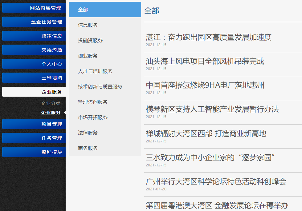Viewport: 302px width, 211px height.
Task: Open article 汕头海上风电项目全部风机吊装完成
Action: point(205,61)
